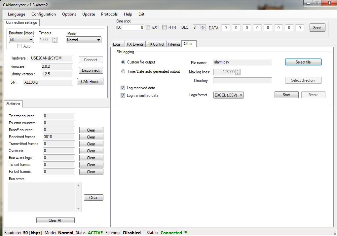This screenshot has width=337, height=236.
Task: Start file logging
Action: (286, 95)
